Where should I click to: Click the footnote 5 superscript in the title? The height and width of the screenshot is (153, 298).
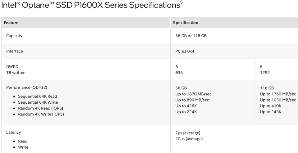pos(181,3)
